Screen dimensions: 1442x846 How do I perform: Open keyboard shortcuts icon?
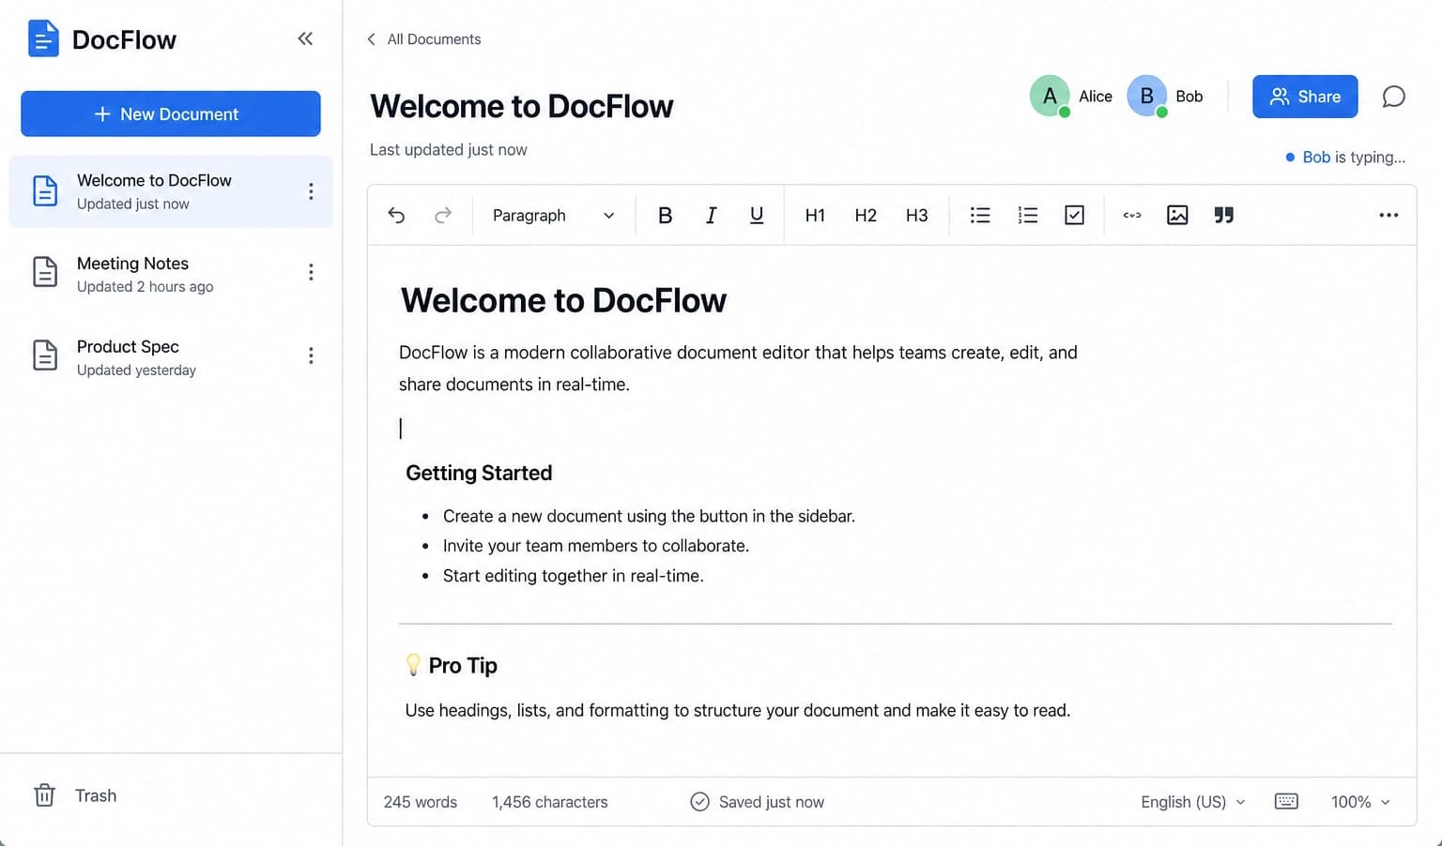pyautogui.click(x=1286, y=801)
